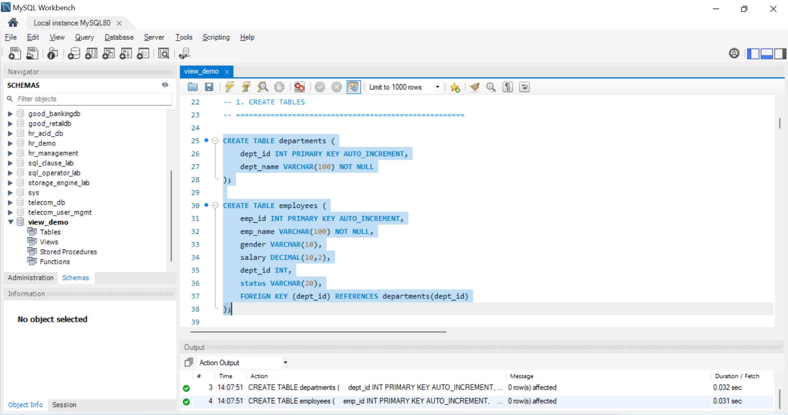Viewport: 788px width, 415px height.
Task: Expand the hr_demo schema
Action: tap(10, 143)
